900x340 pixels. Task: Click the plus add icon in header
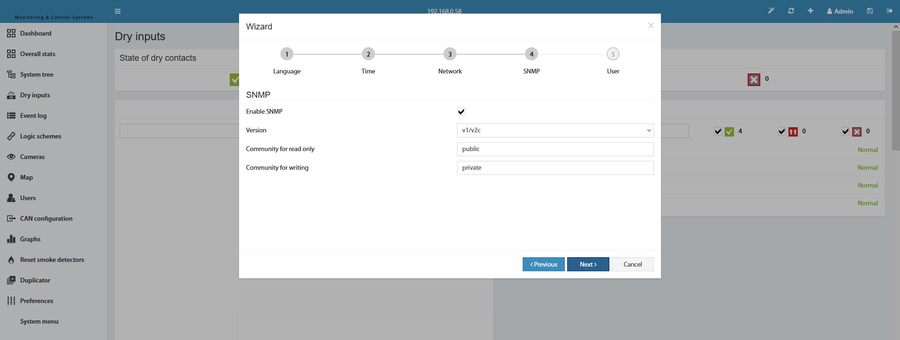(810, 11)
